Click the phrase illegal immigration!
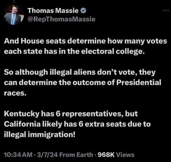Screen dimensions: 171x162 pos(40,134)
